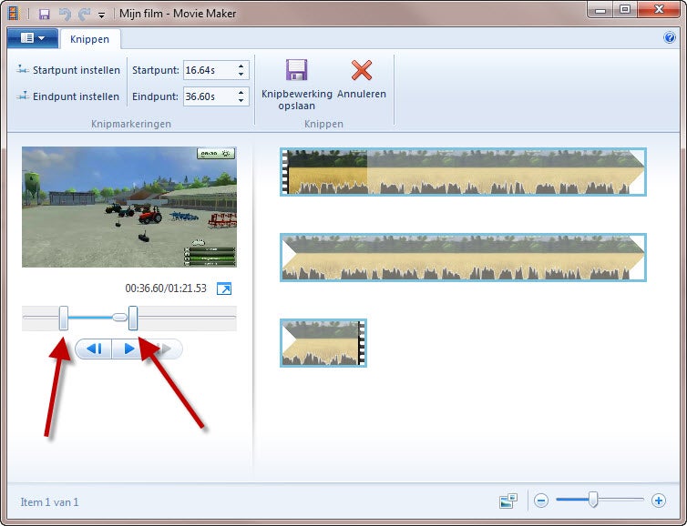Maximize the Movie Maker window
Screen dimensions: 687x526
(x=625, y=10)
